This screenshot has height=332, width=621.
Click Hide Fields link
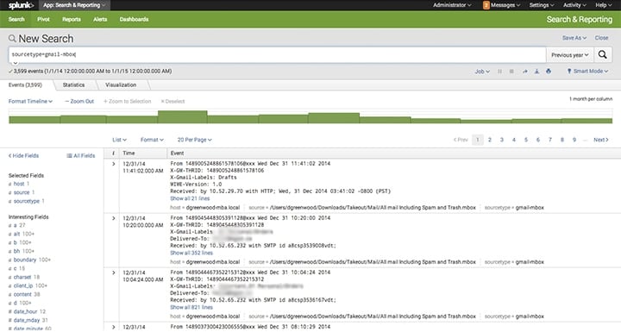[24, 156]
